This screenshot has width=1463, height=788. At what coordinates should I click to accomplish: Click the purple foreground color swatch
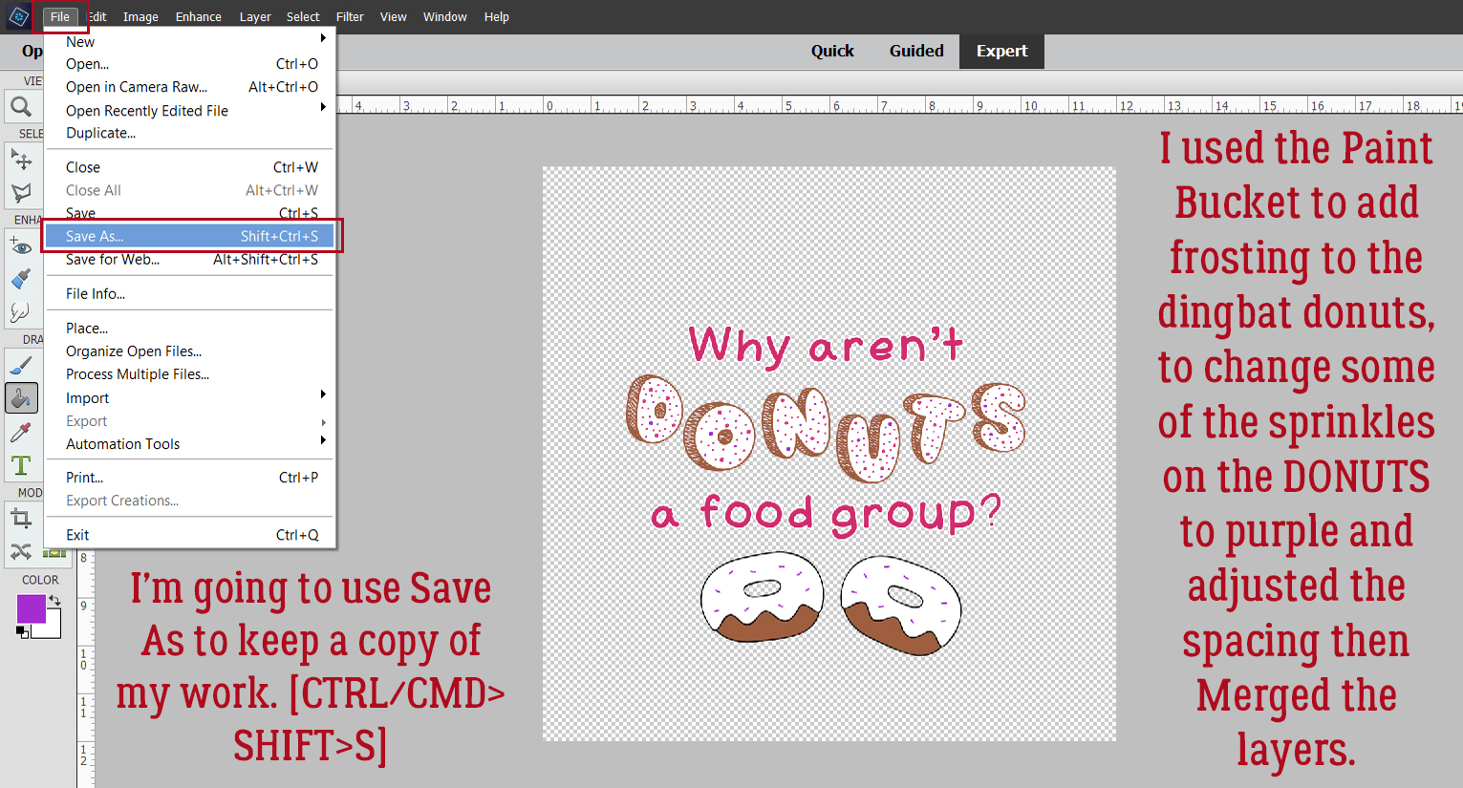pyautogui.click(x=31, y=608)
